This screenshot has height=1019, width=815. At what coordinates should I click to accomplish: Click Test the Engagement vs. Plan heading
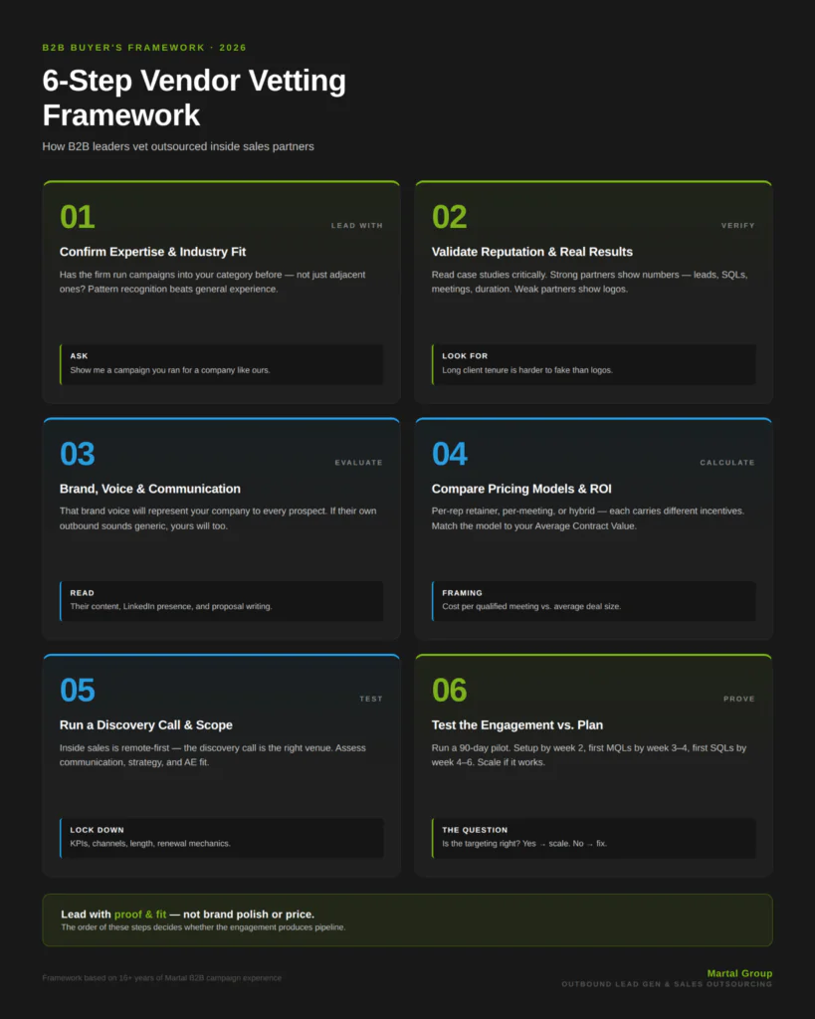517,725
